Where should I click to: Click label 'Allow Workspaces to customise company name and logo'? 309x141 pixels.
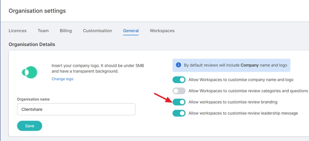241,80
